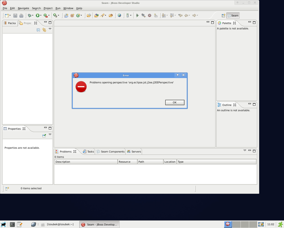Image resolution: width=284 pixels, height=228 pixels.
Task: Click the Search flashlight icon
Action: [102, 16]
